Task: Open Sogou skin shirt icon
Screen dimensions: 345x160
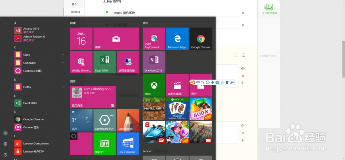Action: (x=227, y=83)
